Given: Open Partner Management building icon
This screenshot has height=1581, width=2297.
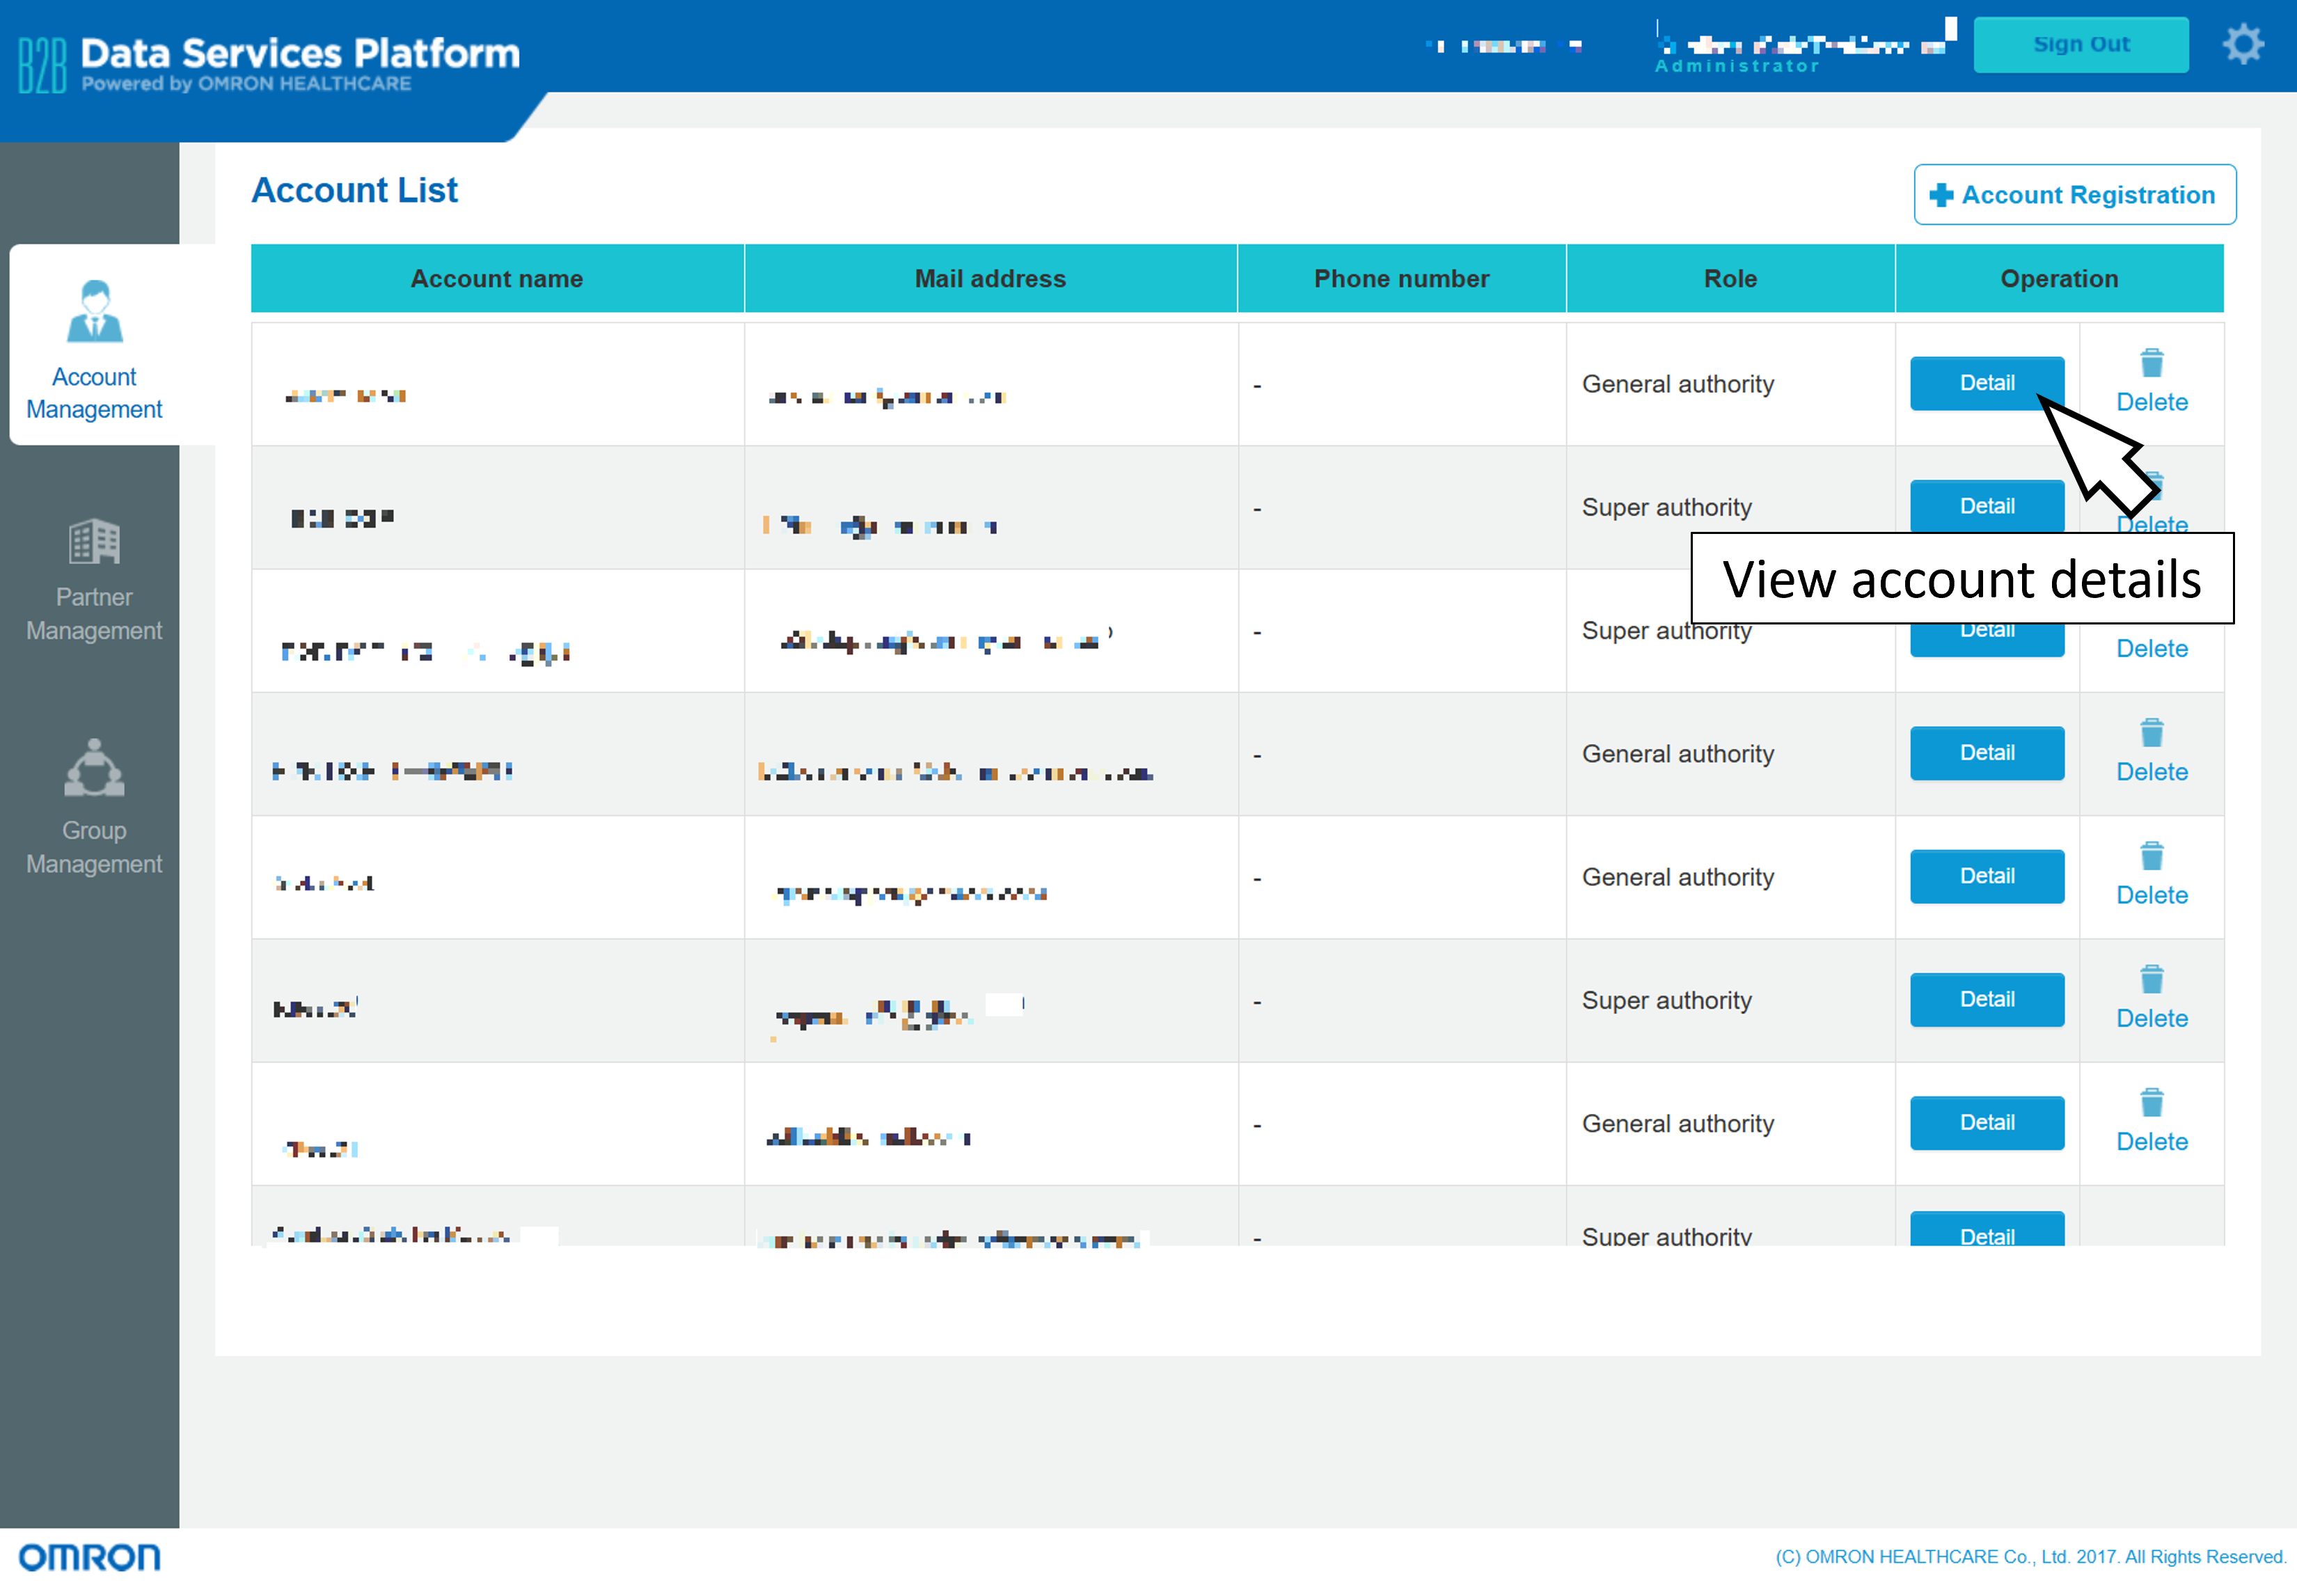Looking at the screenshot, I should click(94, 542).
